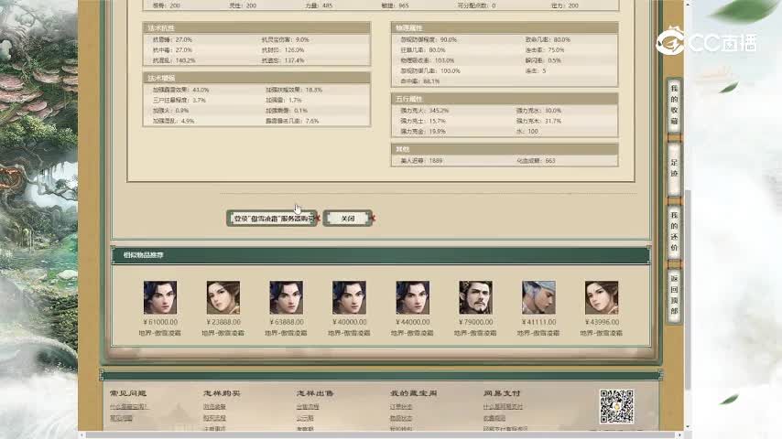Open 我的还价 sidebar tab
The width and height of the screenshot is (782, 439).
coord(674,231)
